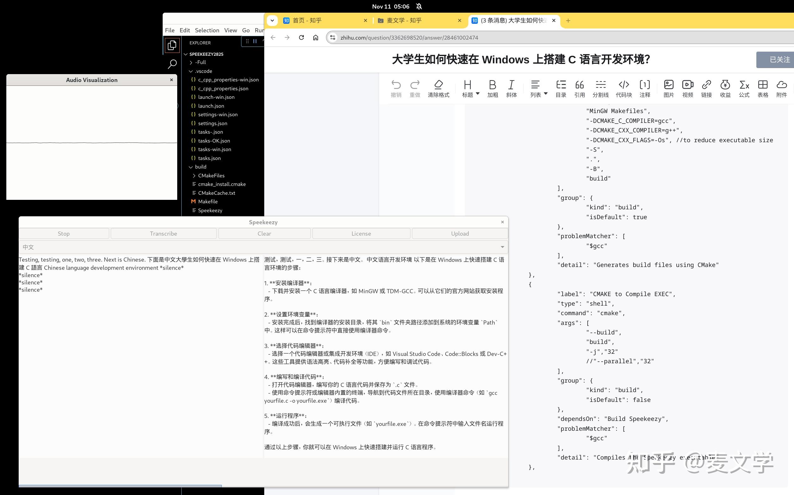The width and height of the screenshot is (794, 495).
Task: Insert a table (表格)
Action: (763, 88)
